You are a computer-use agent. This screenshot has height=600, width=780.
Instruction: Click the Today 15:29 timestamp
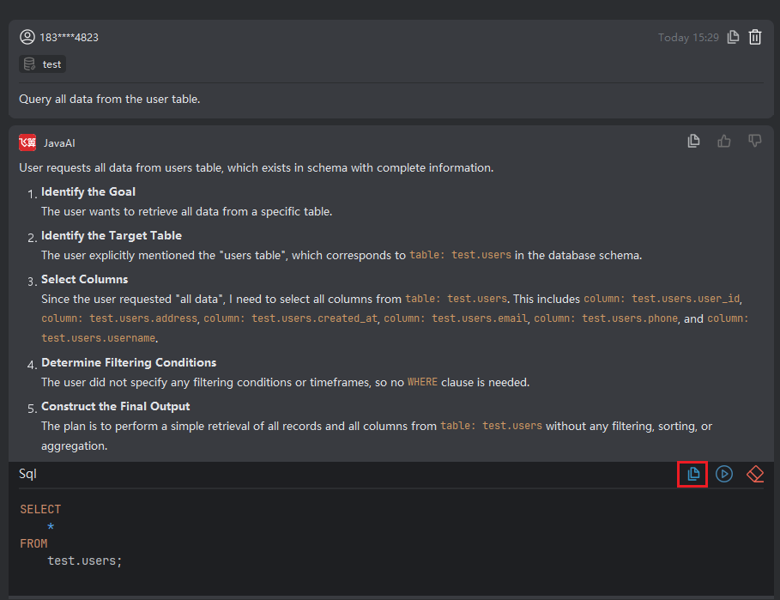688,37
